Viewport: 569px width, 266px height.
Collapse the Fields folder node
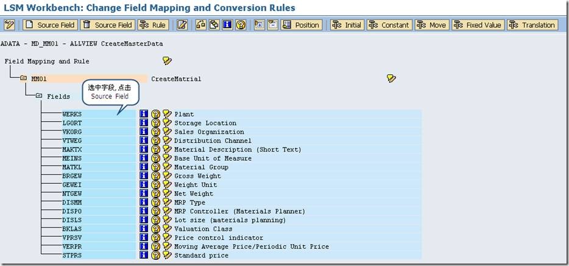pos(39,96)
